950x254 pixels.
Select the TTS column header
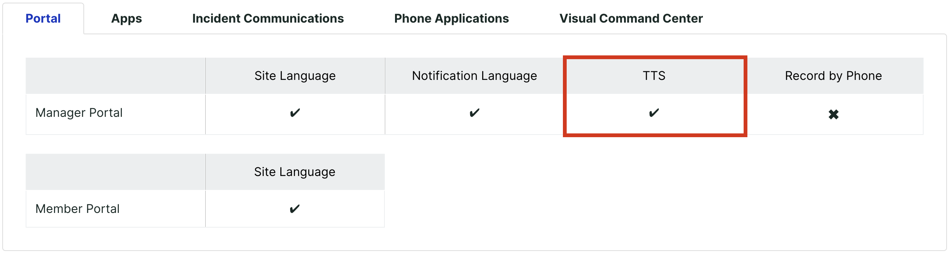click(x=654, y=76)
